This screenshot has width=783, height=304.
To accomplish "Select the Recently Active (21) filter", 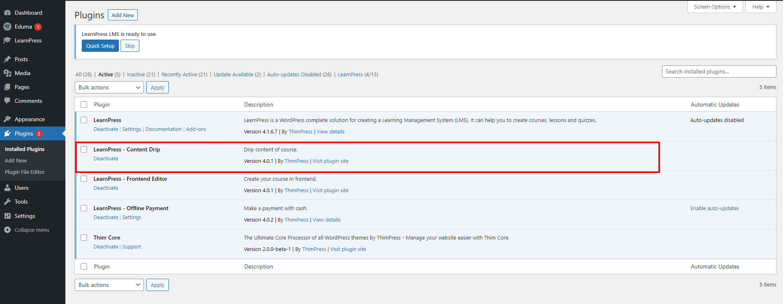I will pos(184,75).
